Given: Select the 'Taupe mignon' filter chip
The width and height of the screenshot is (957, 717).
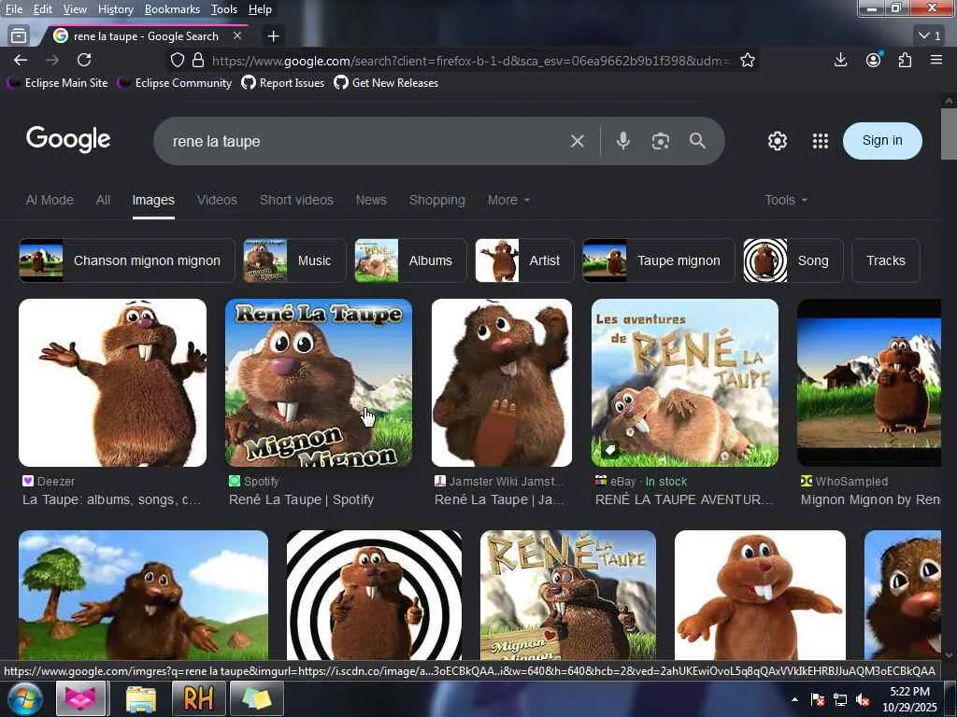Looking at the screenshot, I should click(x=659, y=260).
